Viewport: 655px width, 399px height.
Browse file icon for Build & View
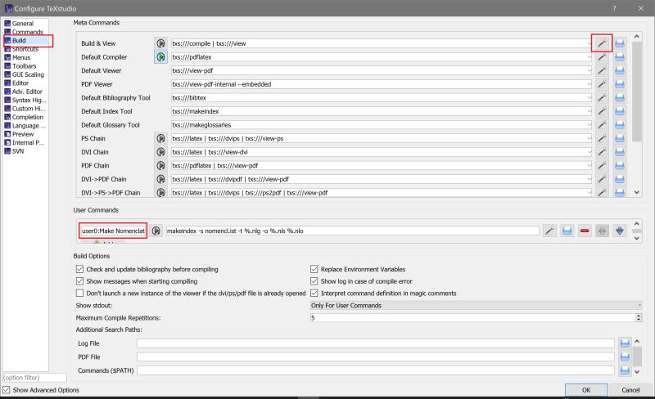point(620,43)
